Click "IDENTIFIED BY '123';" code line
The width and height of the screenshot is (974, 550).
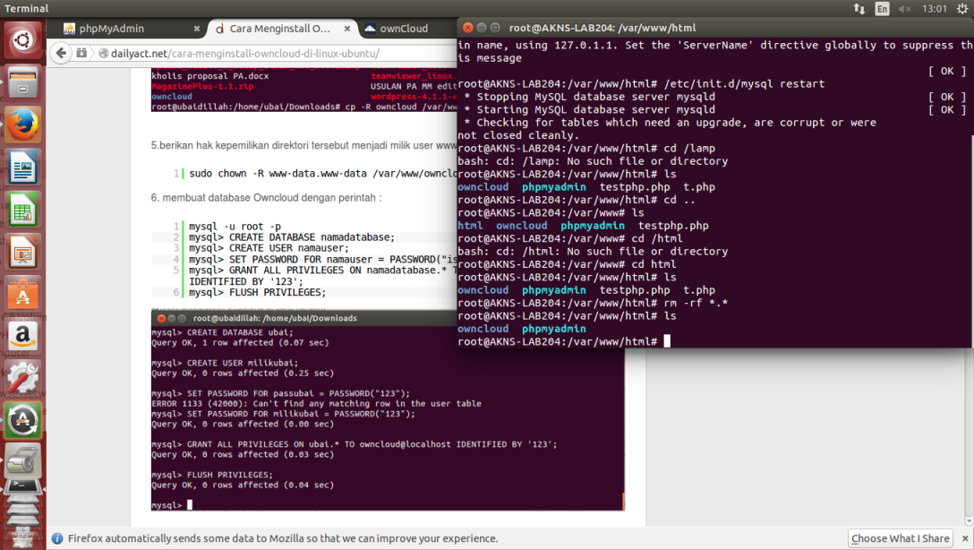coord(246,281)
